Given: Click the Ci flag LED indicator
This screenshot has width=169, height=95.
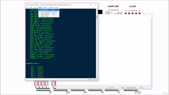Looking at the screenshot, I should (126, 13).
